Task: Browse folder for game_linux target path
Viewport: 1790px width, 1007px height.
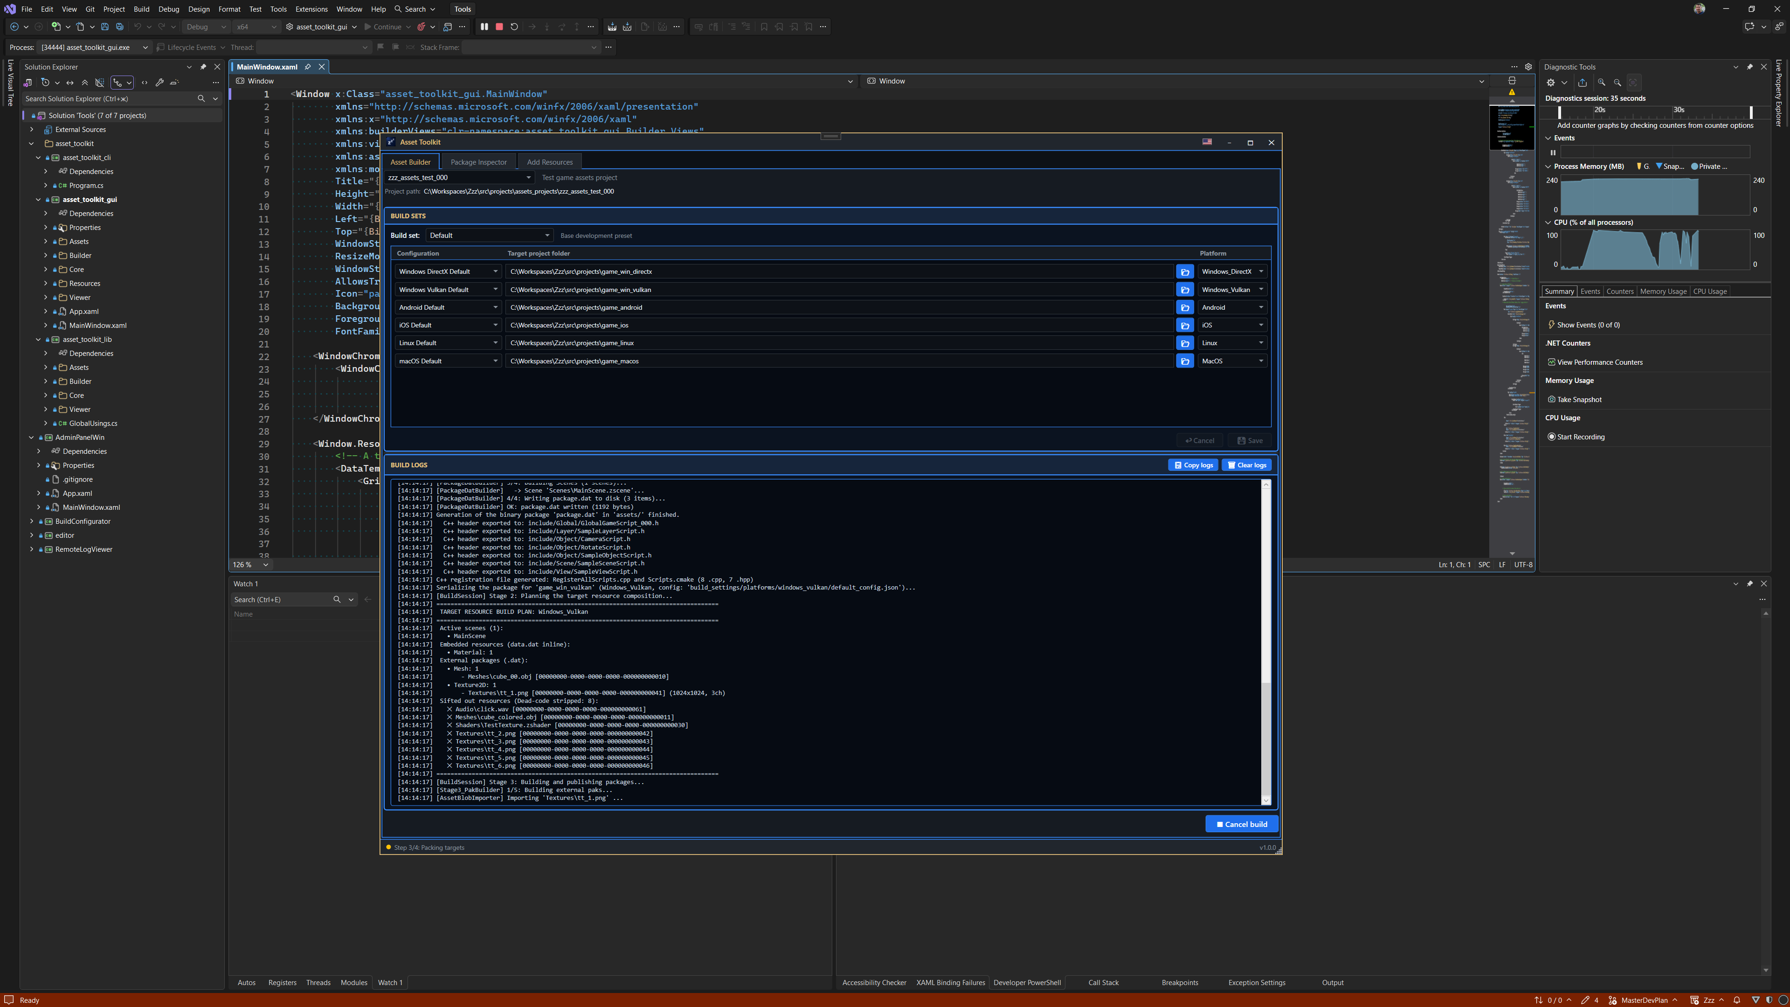Action: tap(1185, 343)
